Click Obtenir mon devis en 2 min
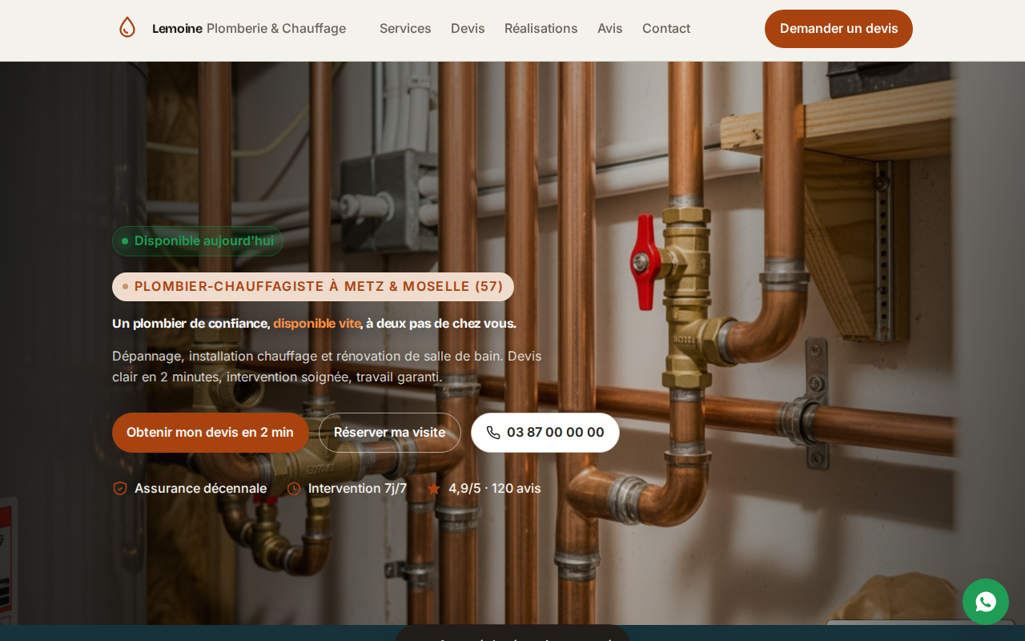Screen dimensions: 1025x641 point(211,433)
